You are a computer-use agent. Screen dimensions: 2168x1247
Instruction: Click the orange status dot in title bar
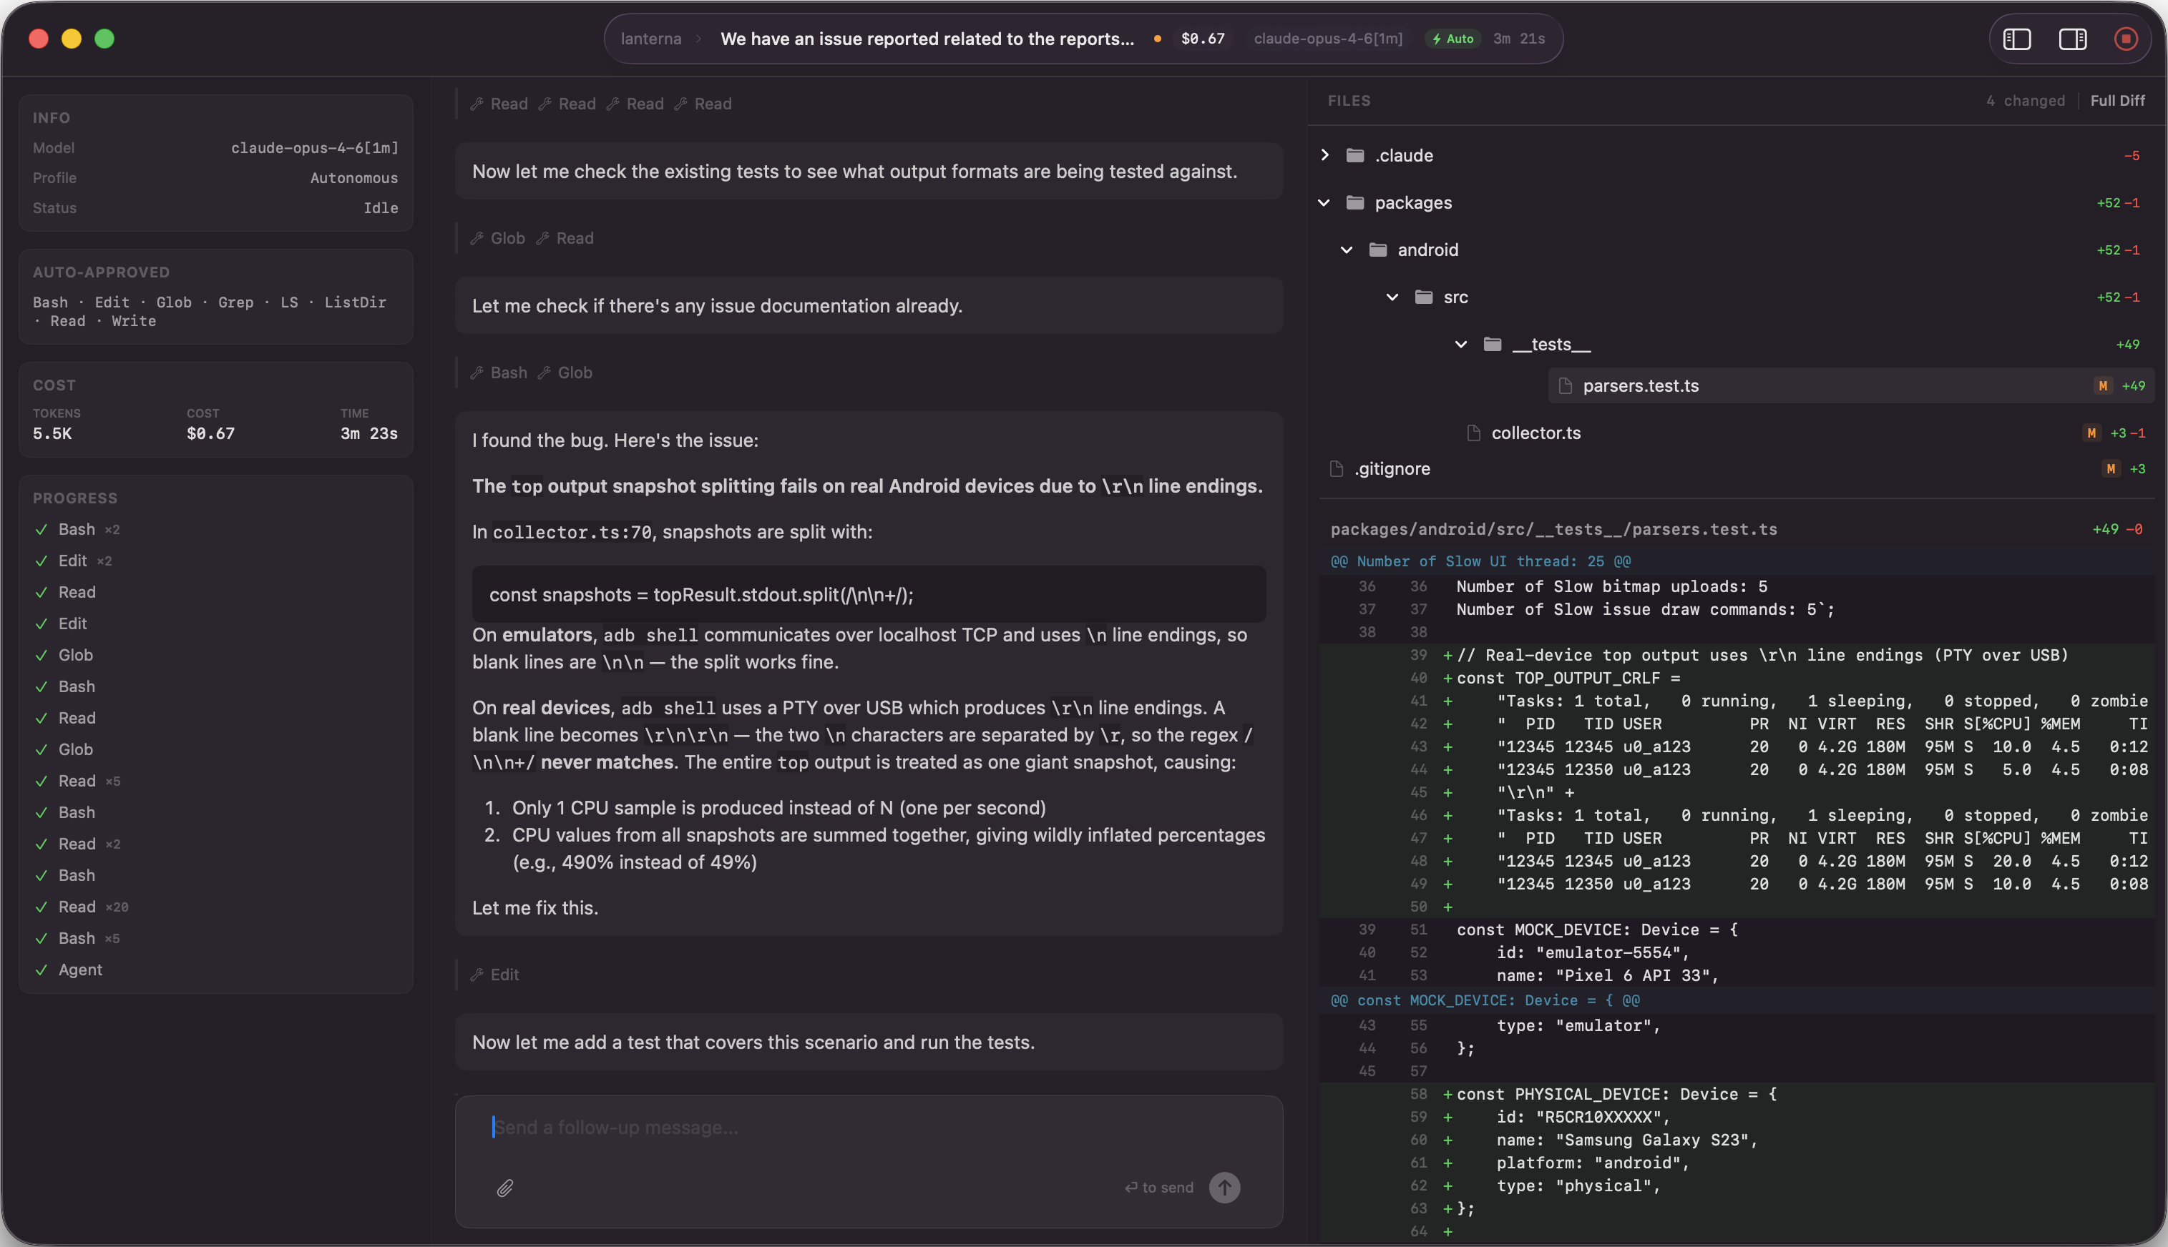(x=1158, y=39)
